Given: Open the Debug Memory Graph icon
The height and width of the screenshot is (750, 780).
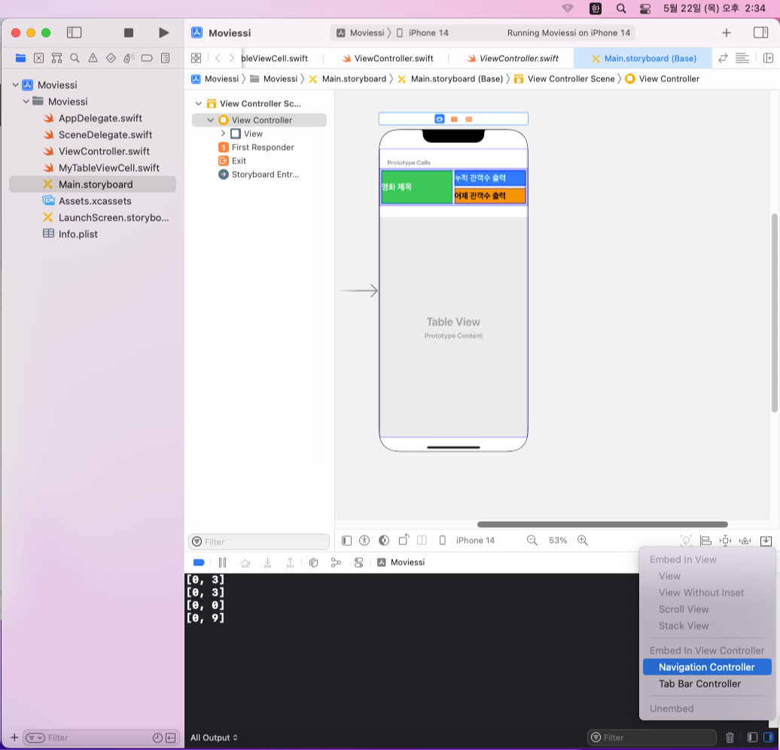Looking at the screenshot, I should pos(336,562).
